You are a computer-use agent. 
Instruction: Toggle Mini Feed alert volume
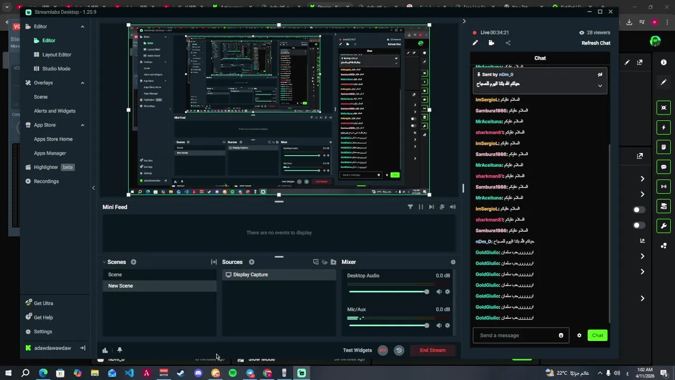pos(452,207)
